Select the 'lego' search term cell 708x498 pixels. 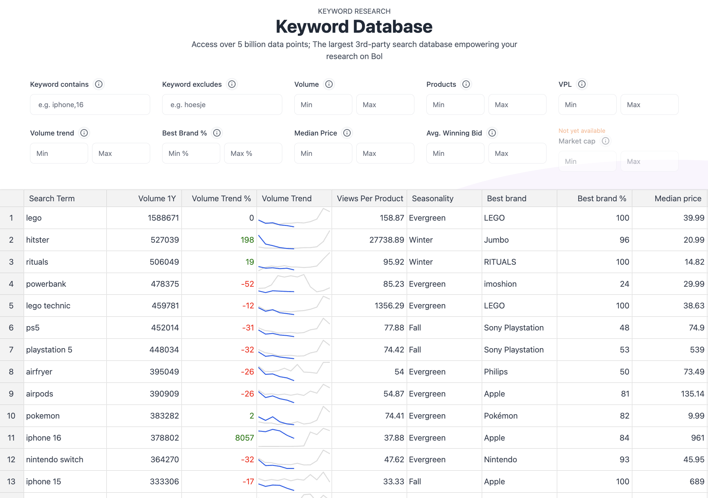pyautogui.click(x=65, y=218)
